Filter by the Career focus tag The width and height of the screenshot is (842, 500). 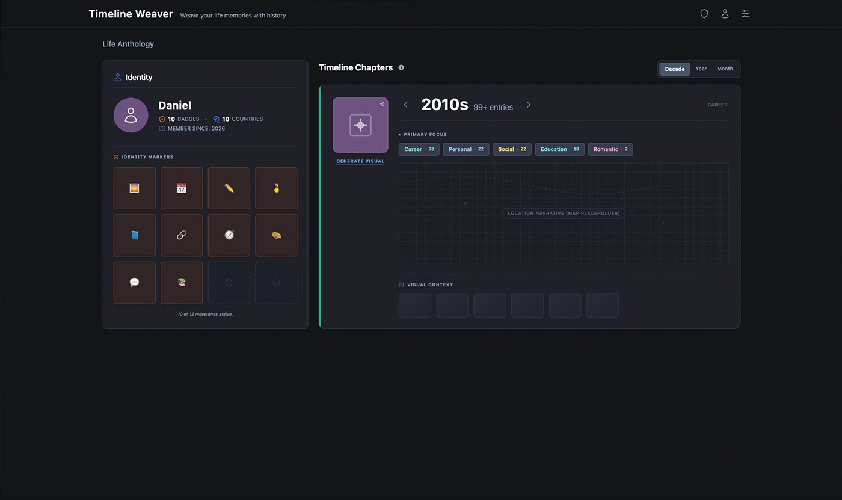click(x=419, y=149)
